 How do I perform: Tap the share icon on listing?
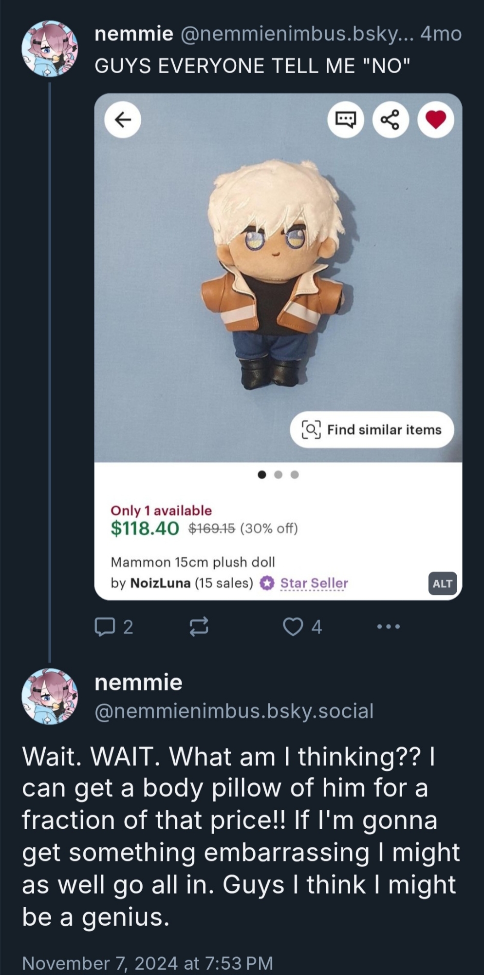390,119
